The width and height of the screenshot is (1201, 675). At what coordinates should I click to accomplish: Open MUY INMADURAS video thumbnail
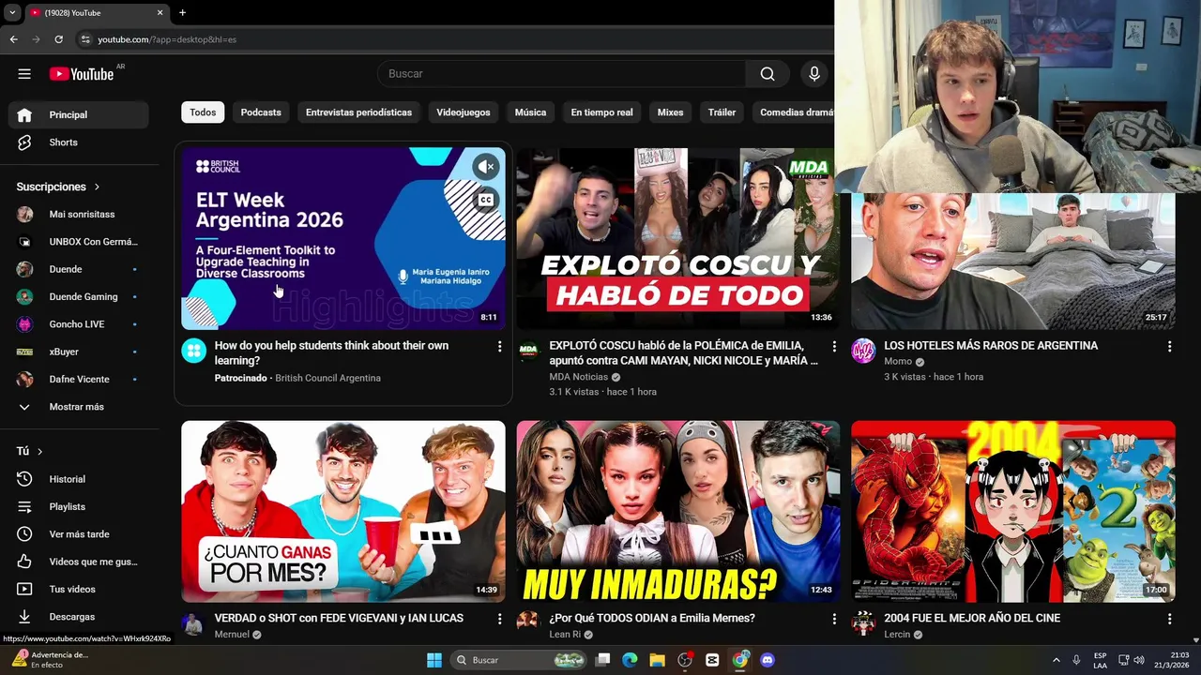tap(677, 511)
